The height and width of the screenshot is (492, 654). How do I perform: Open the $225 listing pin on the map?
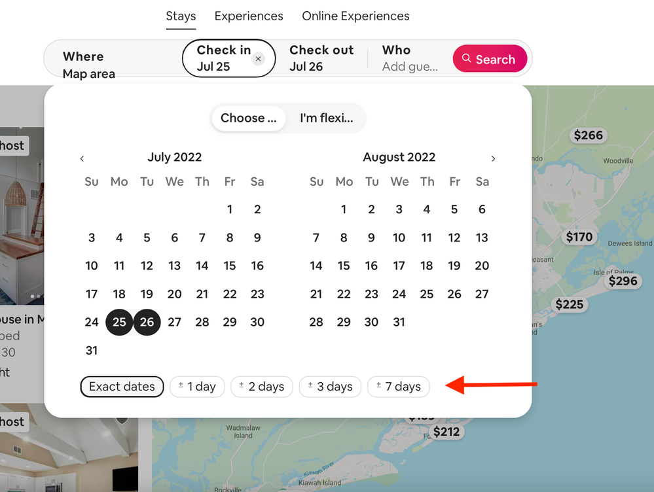pyautogui.click(x=569, y=304)
